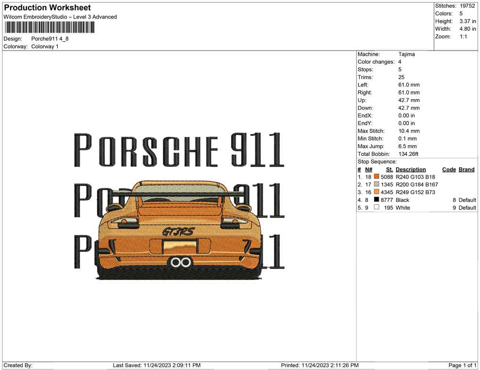This screenshot has height=370, width=480.
Task: Select the Code column heading
Action: point(449,169)
